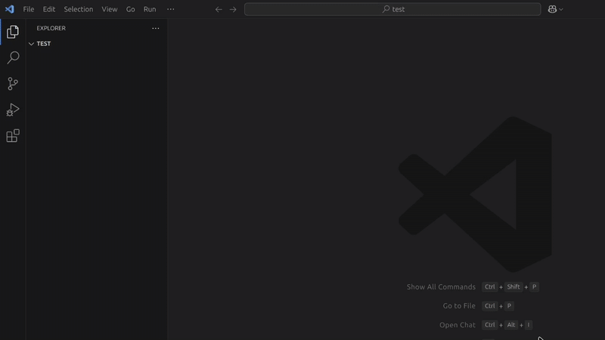The width and height of the screenshot is (605, 340).
Task: Open the Source Control view icon
Action: click(x=13, y=84)
